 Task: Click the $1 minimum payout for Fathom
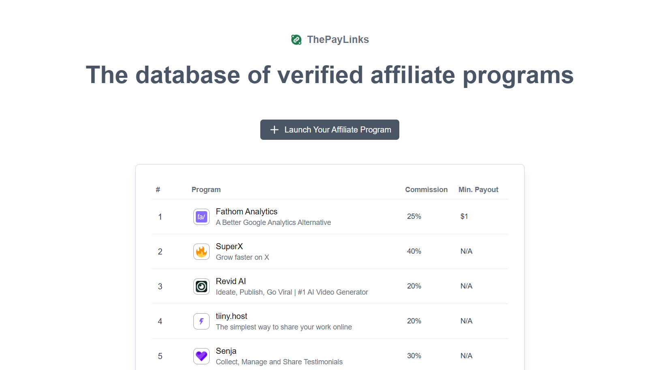pyautogui.click(x=464, y=216)
